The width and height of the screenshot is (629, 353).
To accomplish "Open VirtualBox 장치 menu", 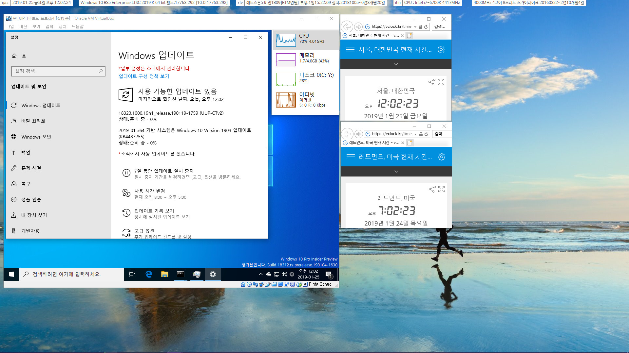I will coord(62,26).
